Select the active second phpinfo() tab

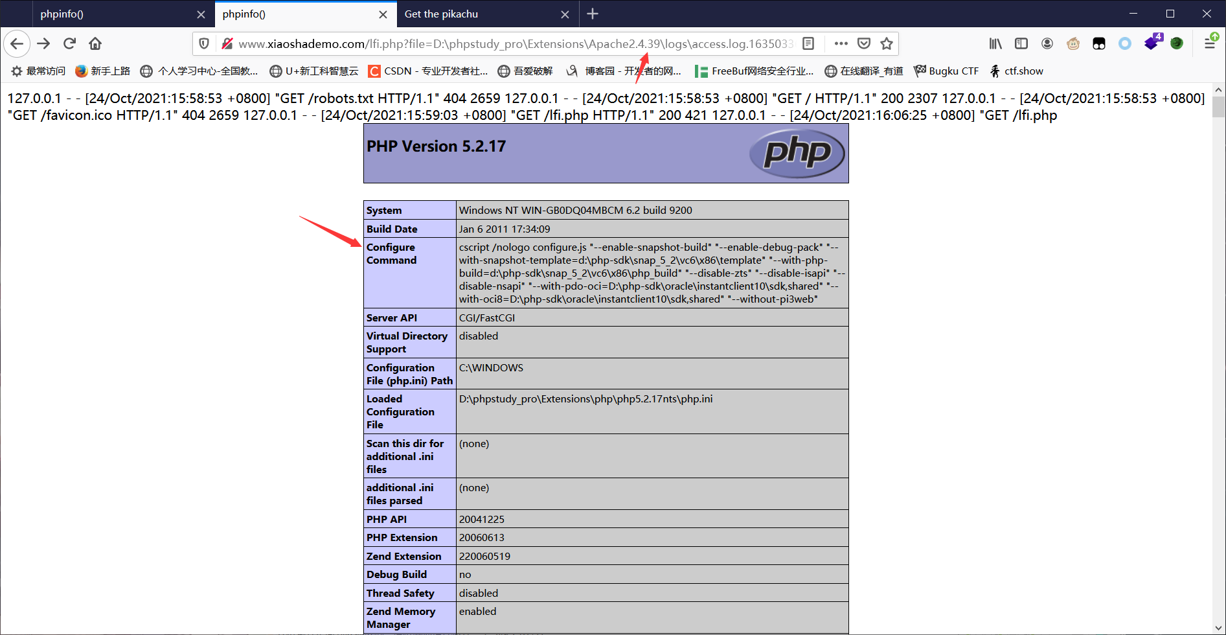(306, 14)
